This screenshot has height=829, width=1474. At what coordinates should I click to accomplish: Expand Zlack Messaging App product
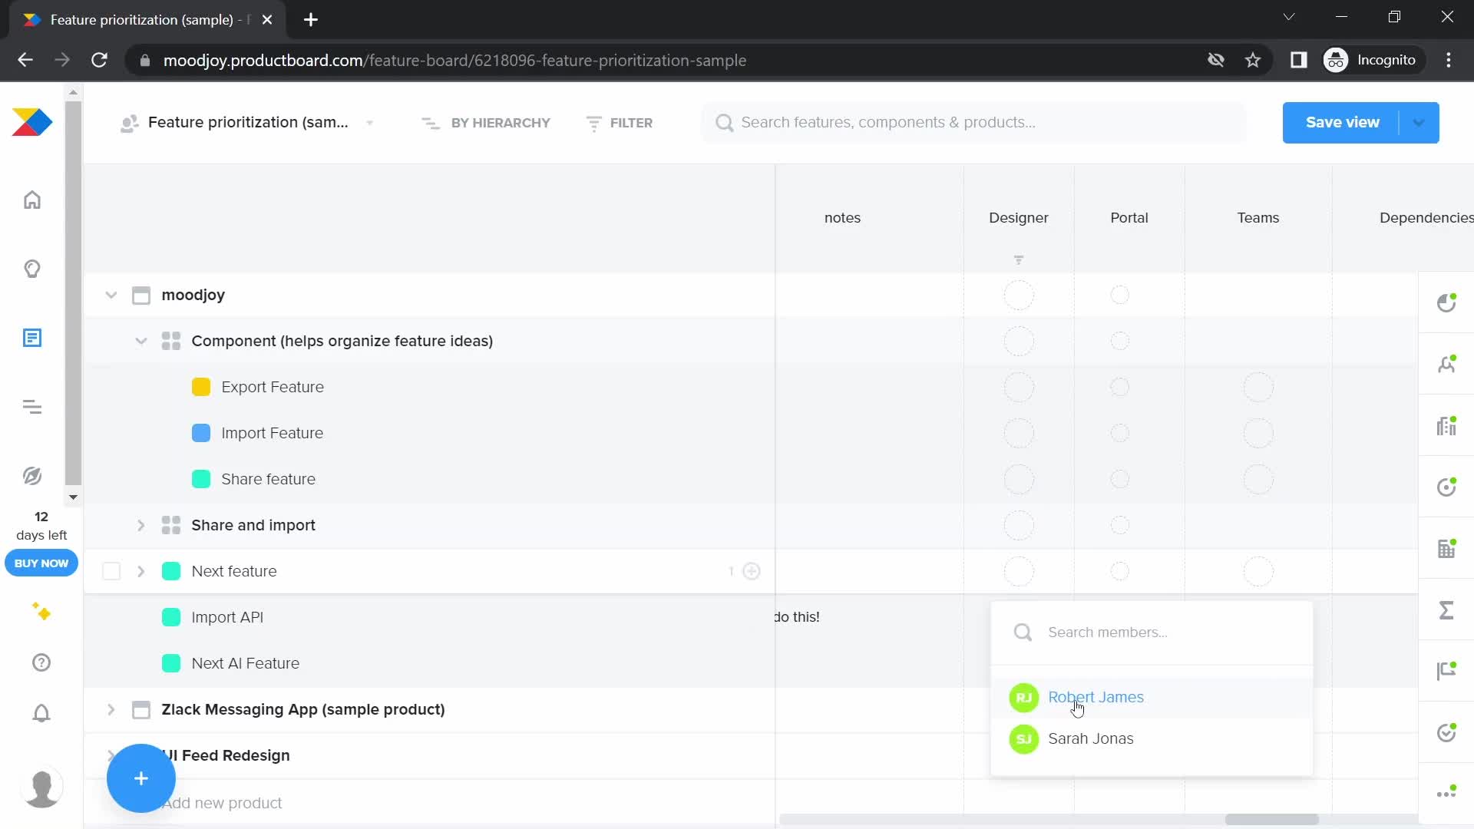point(111,709)
